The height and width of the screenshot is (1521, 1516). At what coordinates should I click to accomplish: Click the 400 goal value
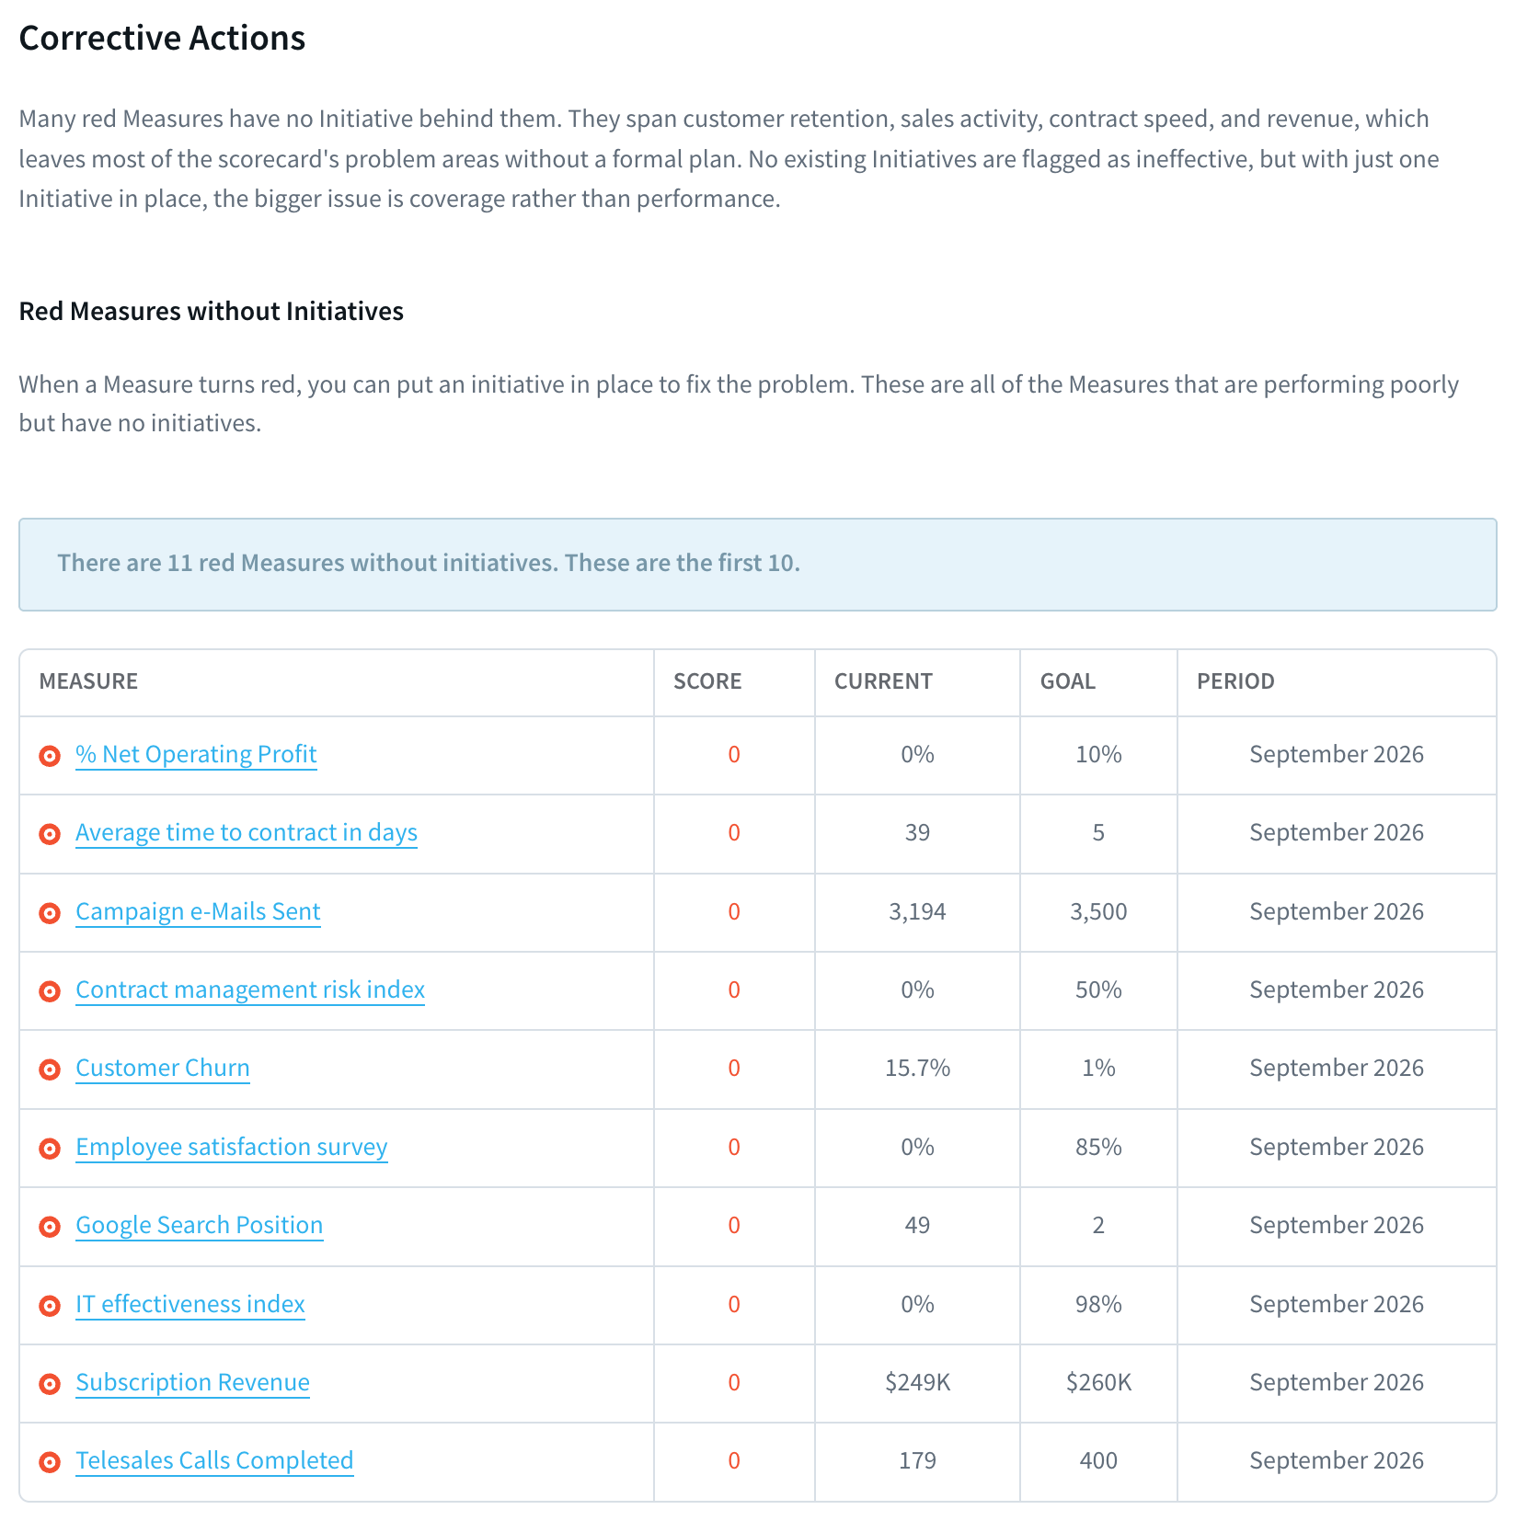(1098, 1460)
